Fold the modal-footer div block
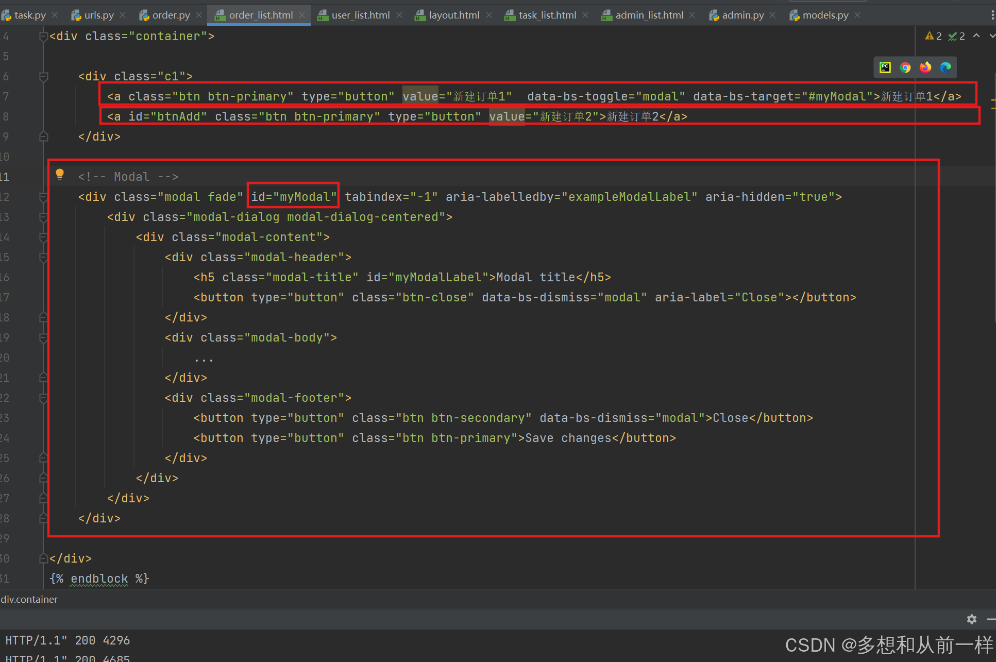 click(x=44, y=398)
